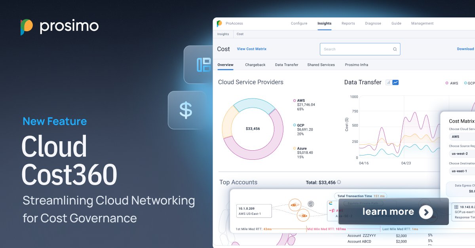The image size is (475, 248).
Task: Click the Last Mile Med RTT 1ms label
Action: click(x=400, y=229)
